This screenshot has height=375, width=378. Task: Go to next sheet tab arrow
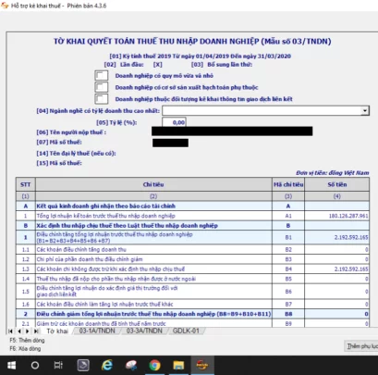coord(28,331)
